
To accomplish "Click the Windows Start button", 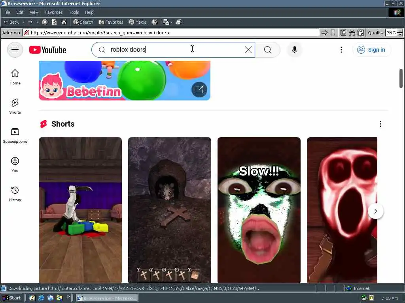I will (12, 298).
